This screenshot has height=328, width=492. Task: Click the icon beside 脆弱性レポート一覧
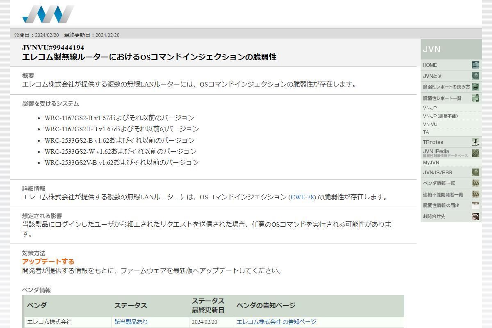[475, 98]
